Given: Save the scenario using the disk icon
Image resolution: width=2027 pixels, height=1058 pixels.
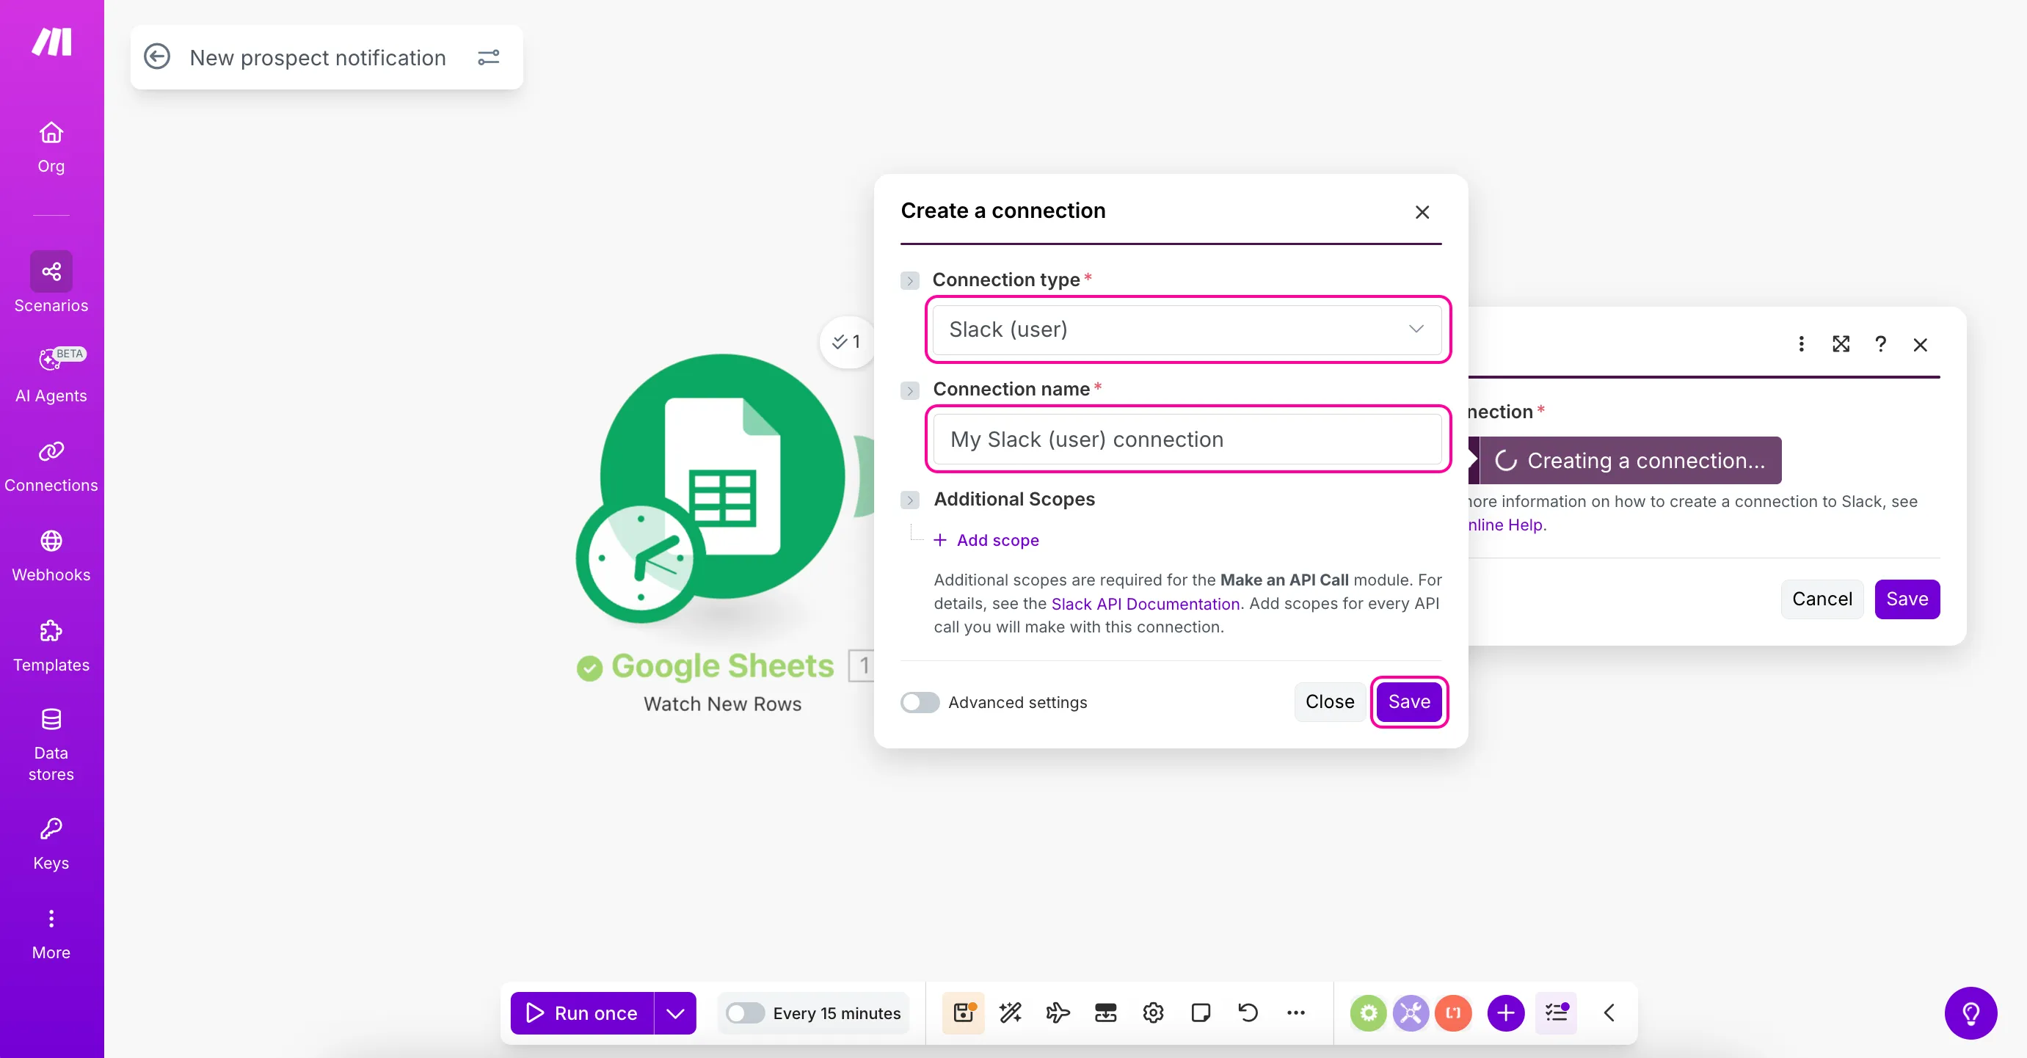Looking at the screenshot, I should 964,1013.
